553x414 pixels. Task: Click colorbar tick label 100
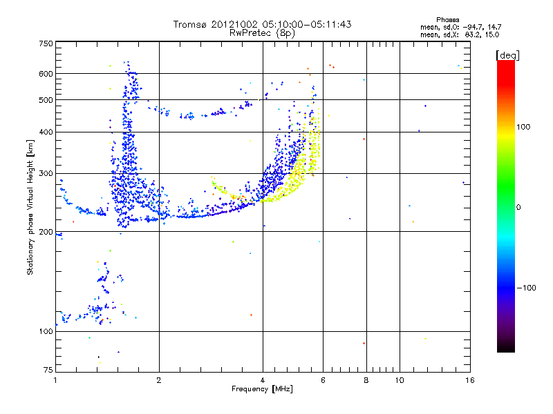[x=523, y=127]
